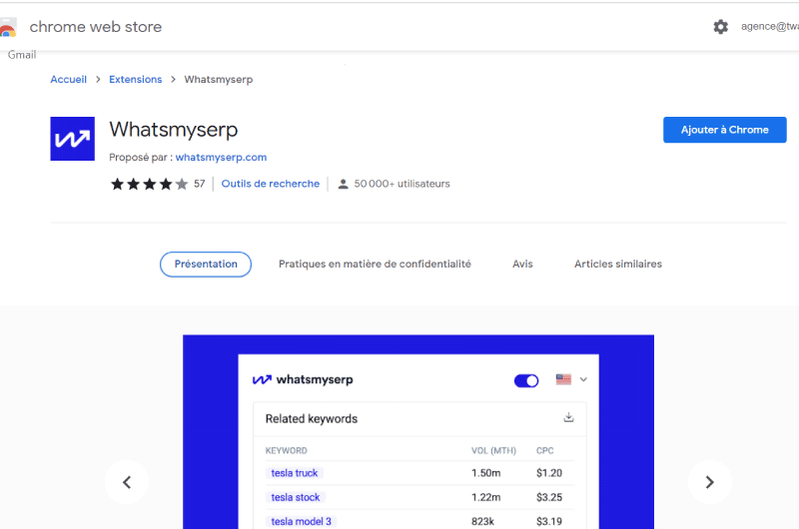799x529 pixels.
Task: Click the $3.19 CPC value
Action: pyautogui.click(x=548, y=521)
